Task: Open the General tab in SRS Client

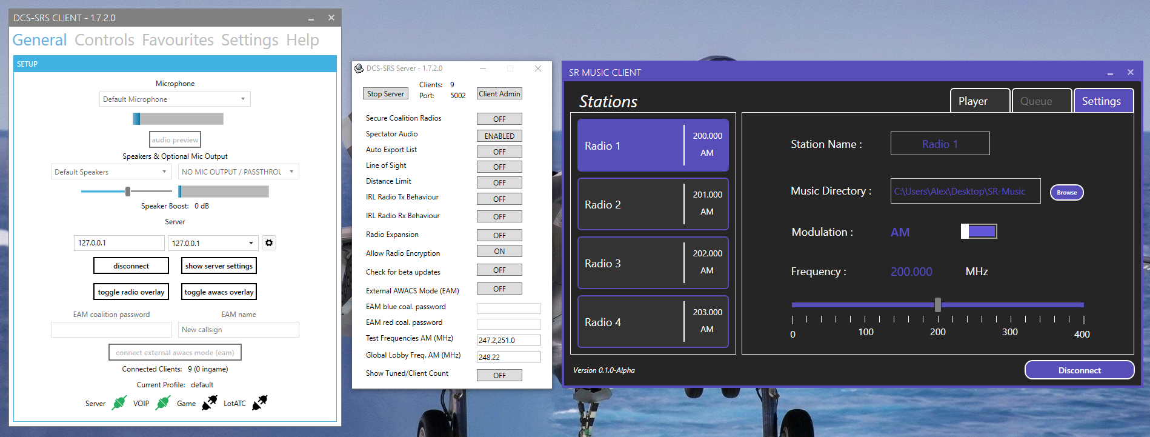Action: [39, 40]
